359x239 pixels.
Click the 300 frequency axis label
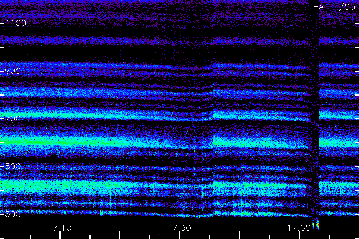coord(13,214)
